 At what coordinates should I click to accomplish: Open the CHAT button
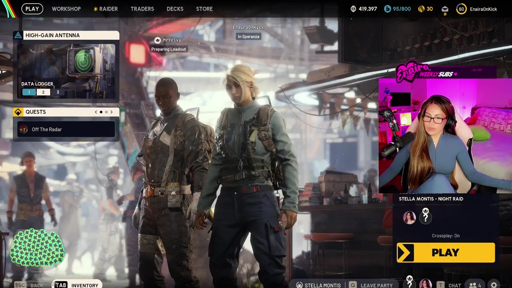point(449,285)
